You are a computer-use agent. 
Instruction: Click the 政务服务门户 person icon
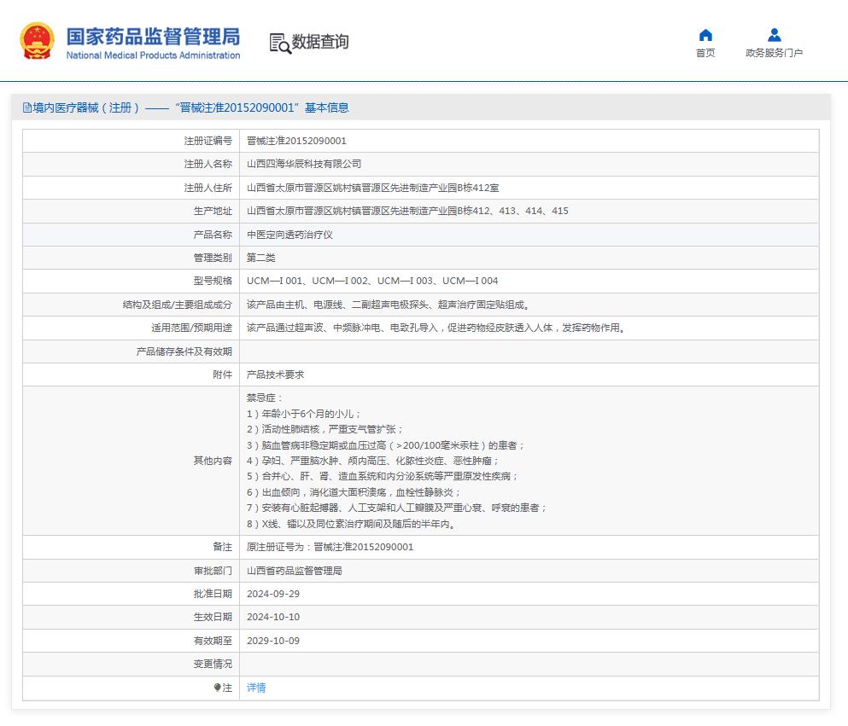(774, 34)
